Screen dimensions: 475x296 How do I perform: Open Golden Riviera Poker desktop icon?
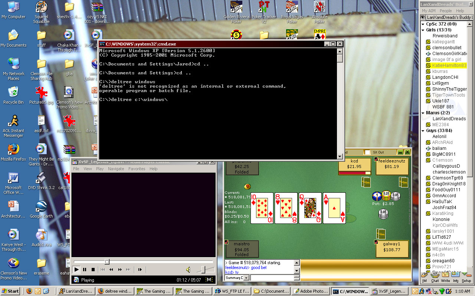point(236,12)
